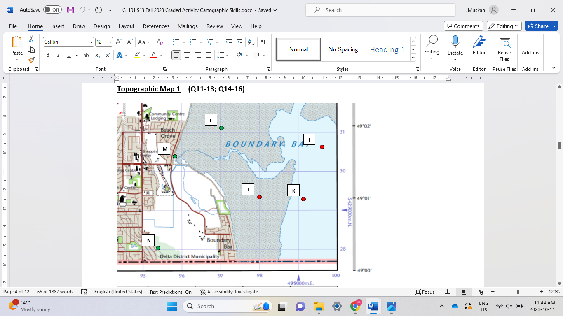Toggle the AutoSave switch
This screenshot has height=316, width=563.
pos(52,10)
